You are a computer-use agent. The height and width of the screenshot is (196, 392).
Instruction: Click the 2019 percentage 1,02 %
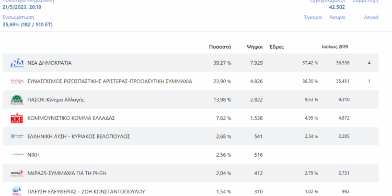(x=312, y=192)
